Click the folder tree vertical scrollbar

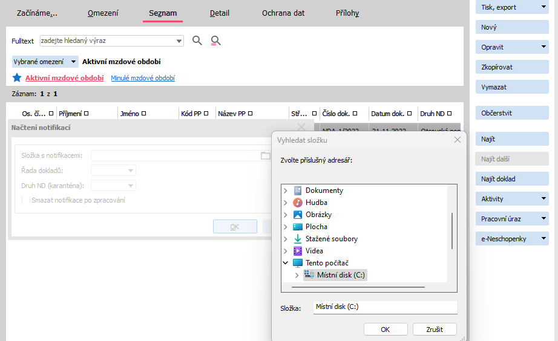point(451,230)
